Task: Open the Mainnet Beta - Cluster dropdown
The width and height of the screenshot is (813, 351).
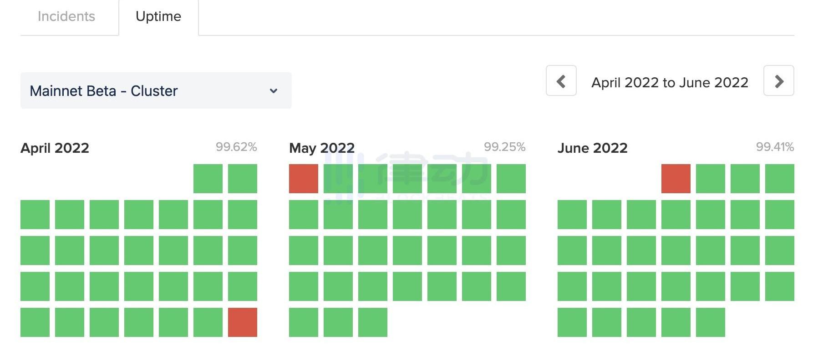Action: point(156,90)
